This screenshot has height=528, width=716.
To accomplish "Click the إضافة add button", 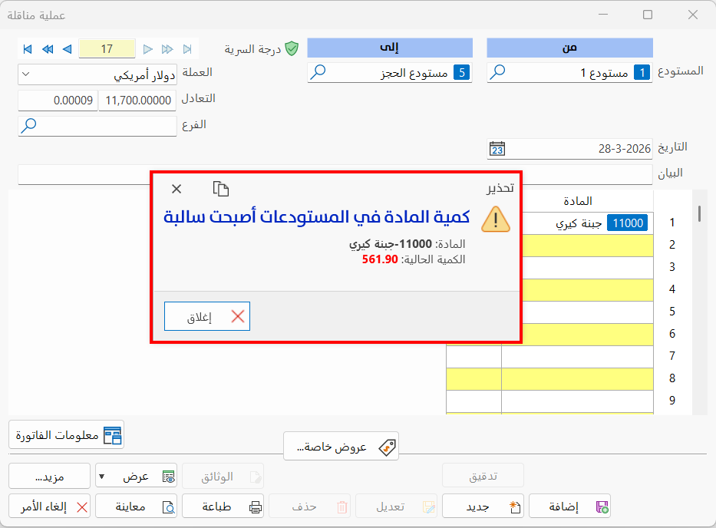I will tap(570, 507).
